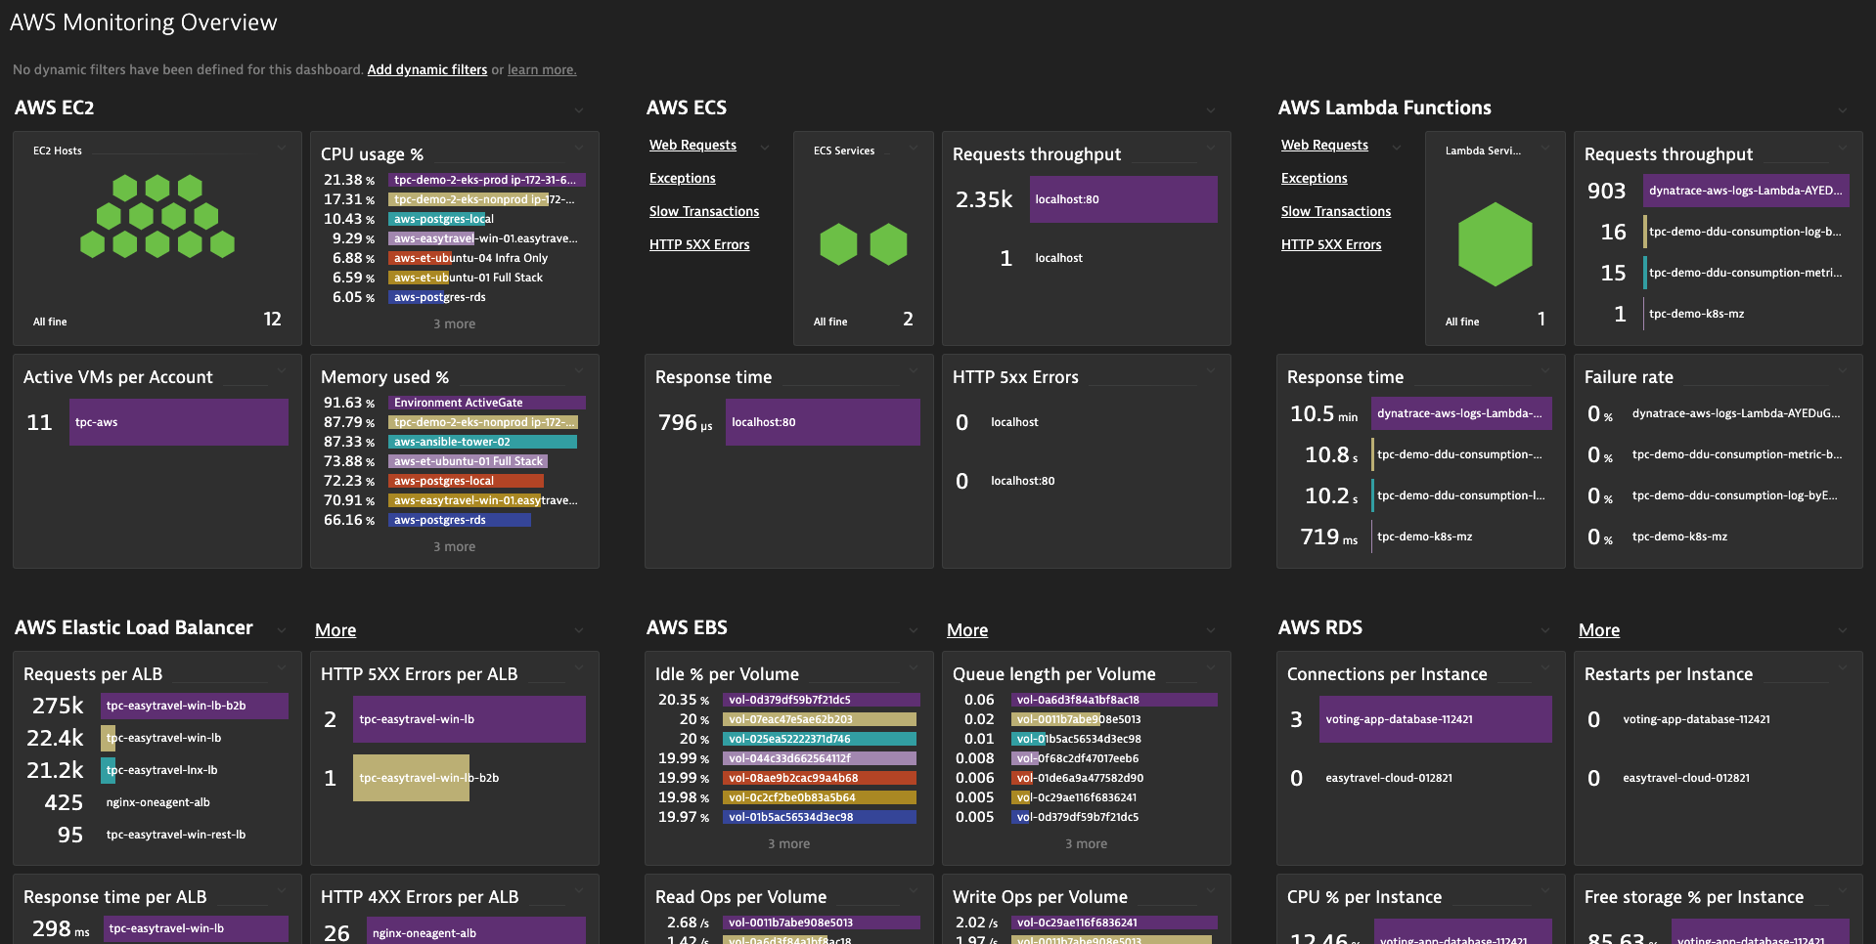Open Slow Transactions link under AWS ECS

tap(703, 211)
